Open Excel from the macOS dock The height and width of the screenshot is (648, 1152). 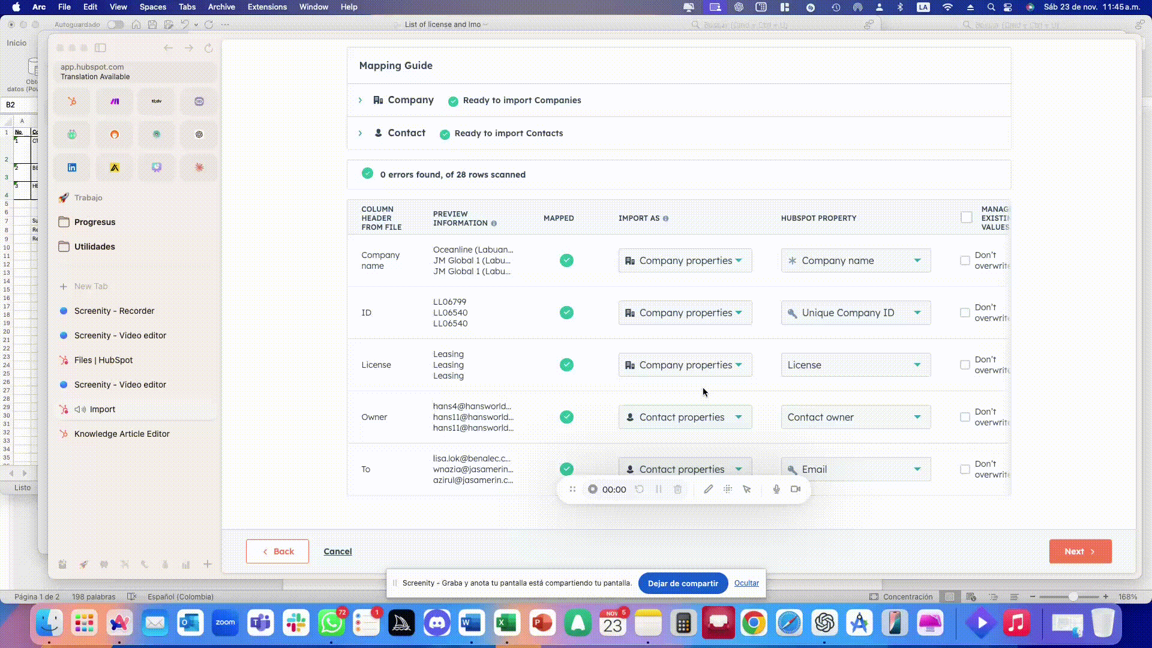(x=507, y=623)
